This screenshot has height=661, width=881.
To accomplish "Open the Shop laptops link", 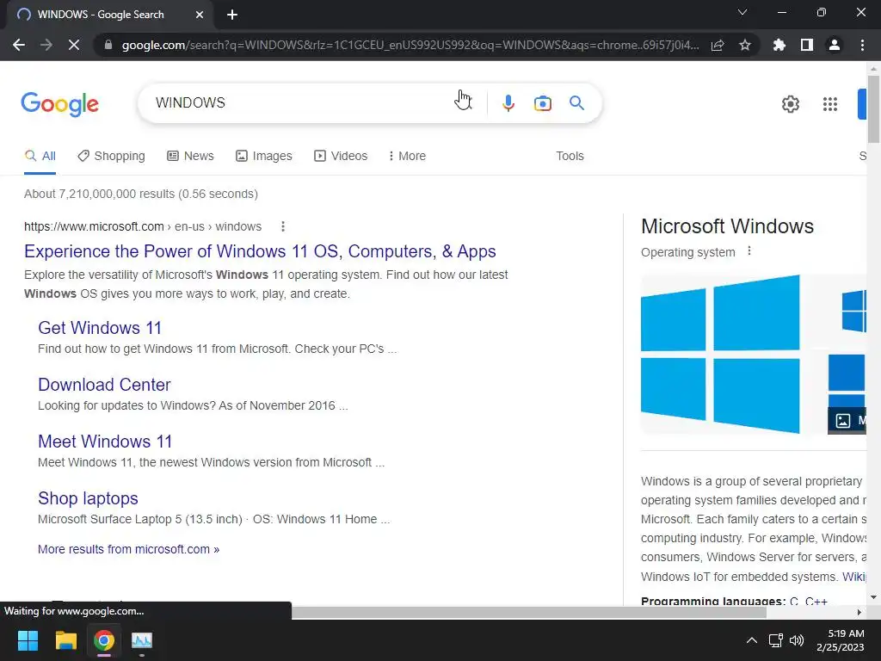I will coord(88,498).
